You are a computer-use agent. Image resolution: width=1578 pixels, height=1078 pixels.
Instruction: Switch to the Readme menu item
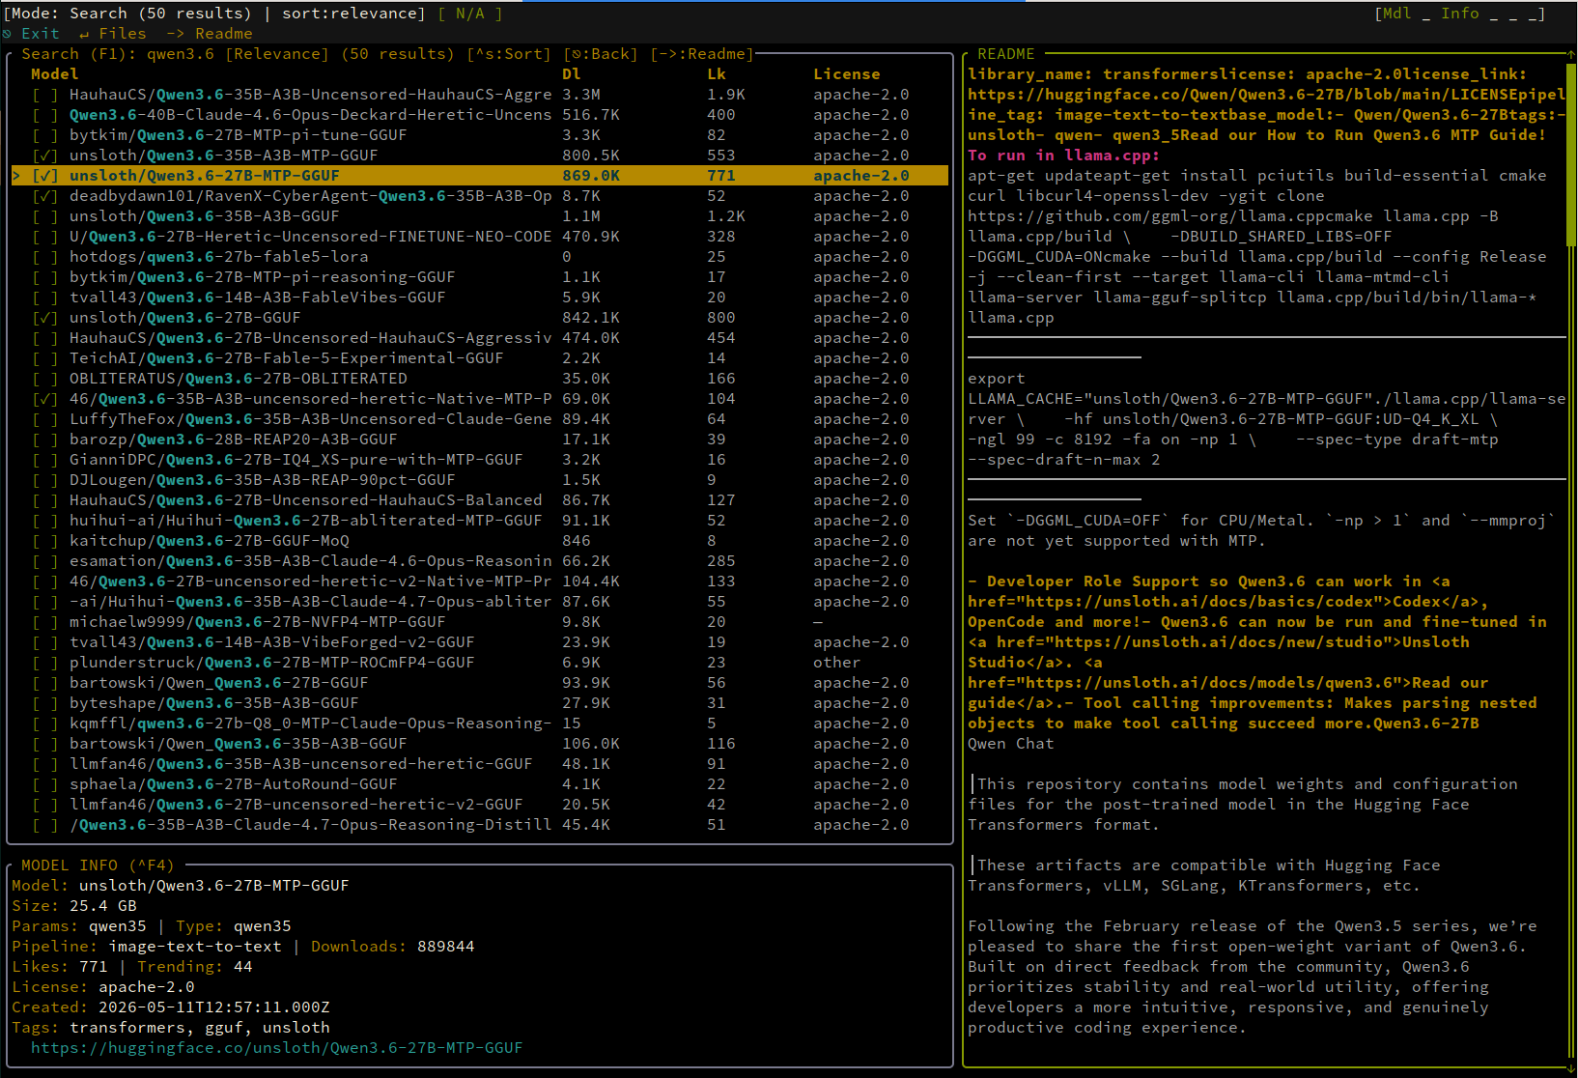coord(210,34)
